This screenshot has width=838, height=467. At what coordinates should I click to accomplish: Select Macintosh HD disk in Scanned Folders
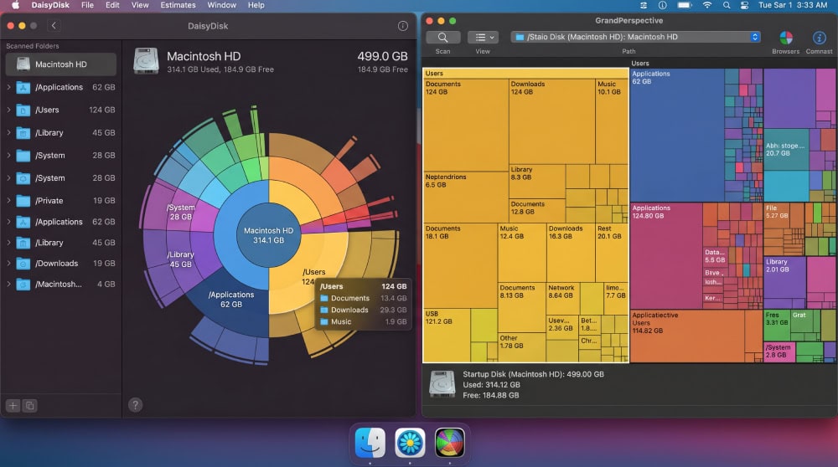pyautogui.click(x=61, y=64)
